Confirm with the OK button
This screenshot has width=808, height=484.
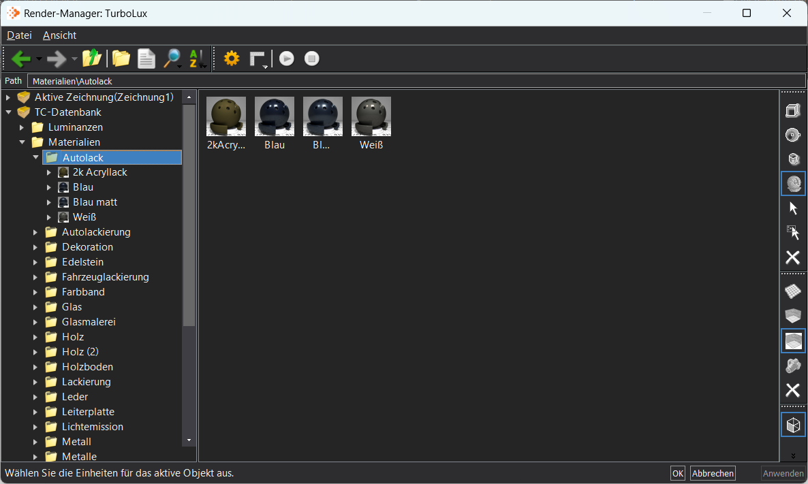[678, 473]
